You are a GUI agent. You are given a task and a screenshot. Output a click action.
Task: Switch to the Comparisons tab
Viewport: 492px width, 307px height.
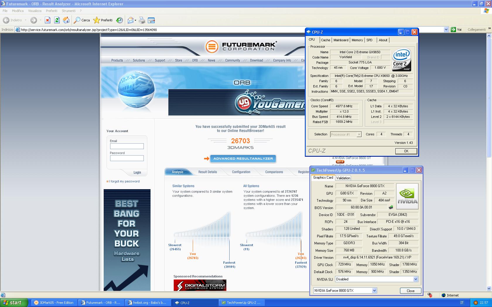(x=274, y=172)
